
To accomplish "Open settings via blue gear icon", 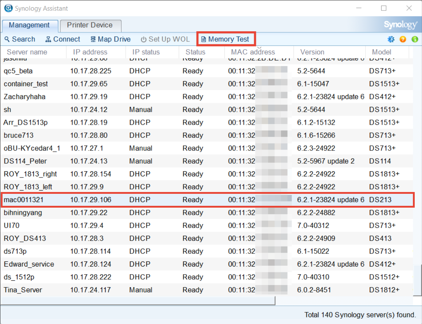I will tap(391, 39).
